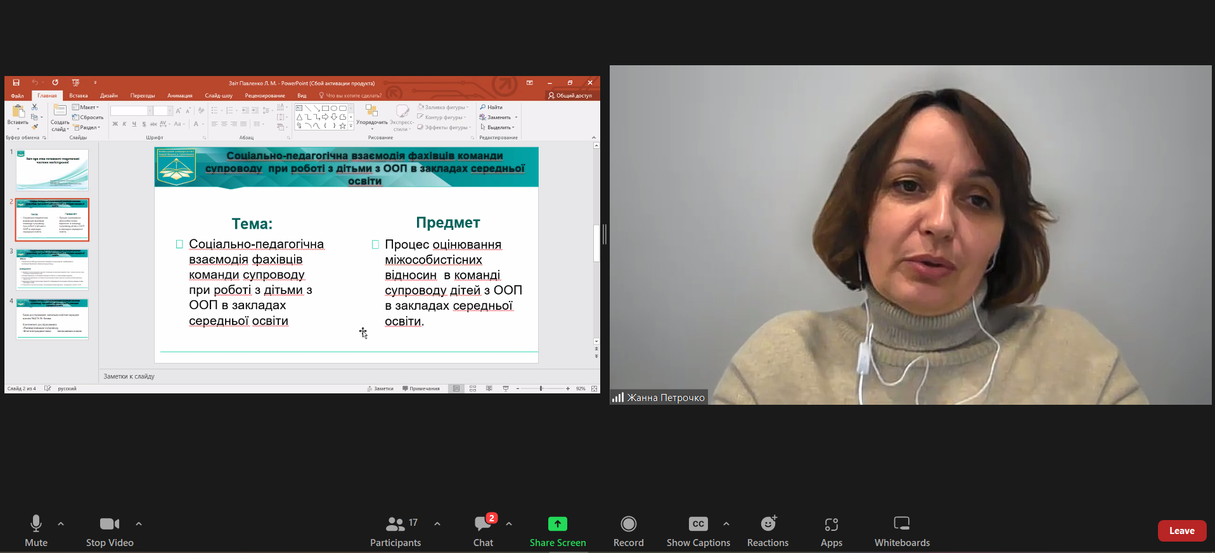
Task: Leave the meeting
Action: click(x=1181, y=531)
